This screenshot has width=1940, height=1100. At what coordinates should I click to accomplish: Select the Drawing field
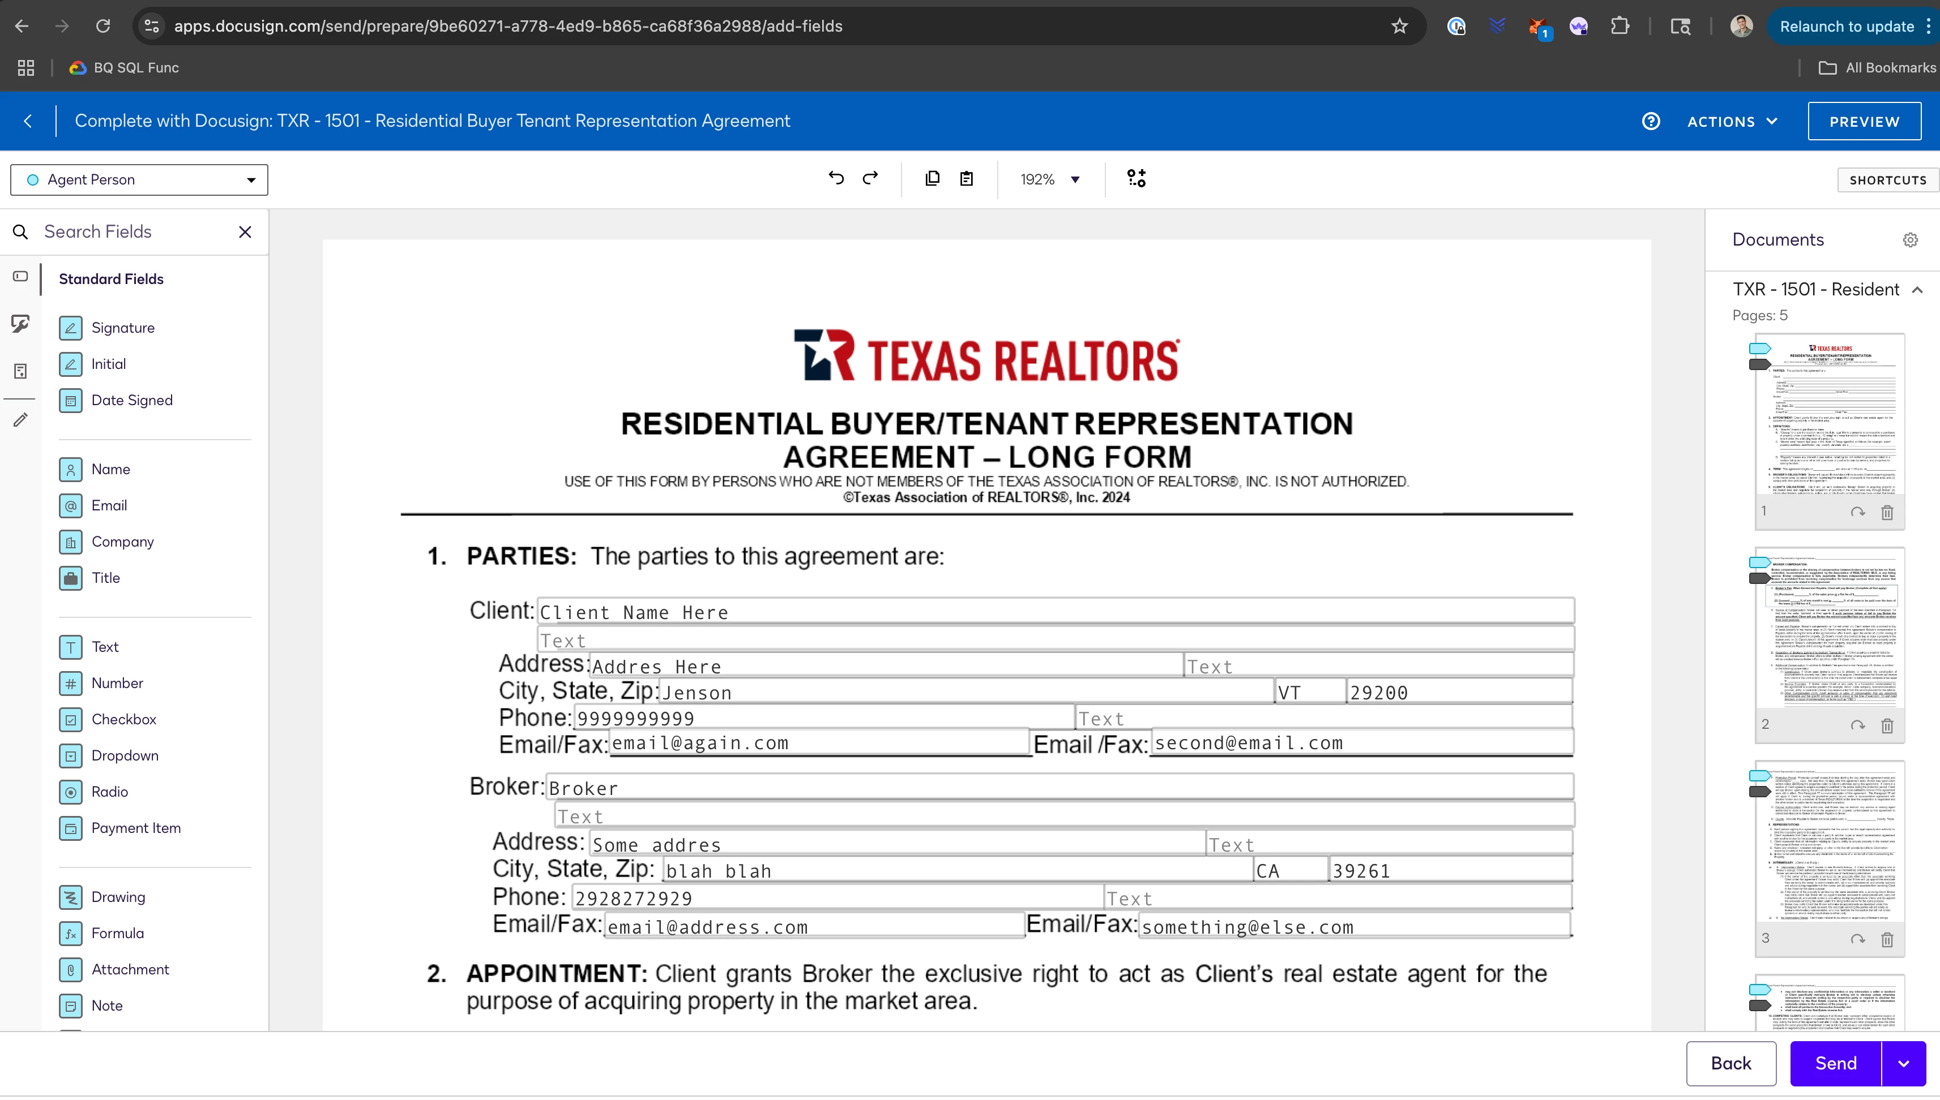pos(103,897)
